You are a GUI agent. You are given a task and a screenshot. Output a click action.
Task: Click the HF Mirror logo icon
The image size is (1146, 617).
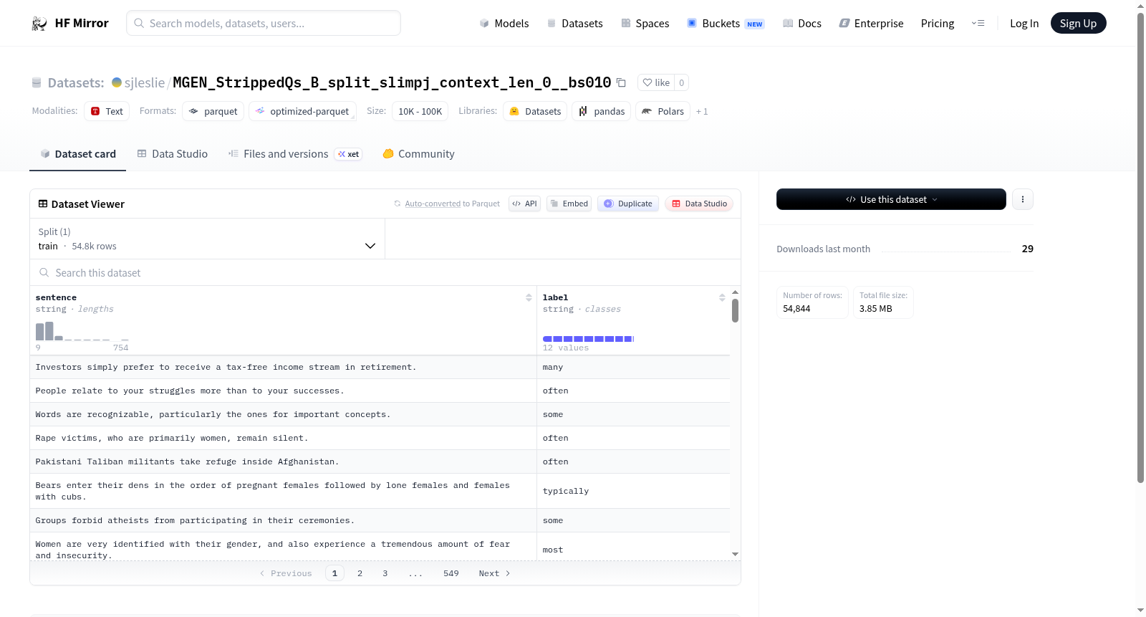coord(39,24)
